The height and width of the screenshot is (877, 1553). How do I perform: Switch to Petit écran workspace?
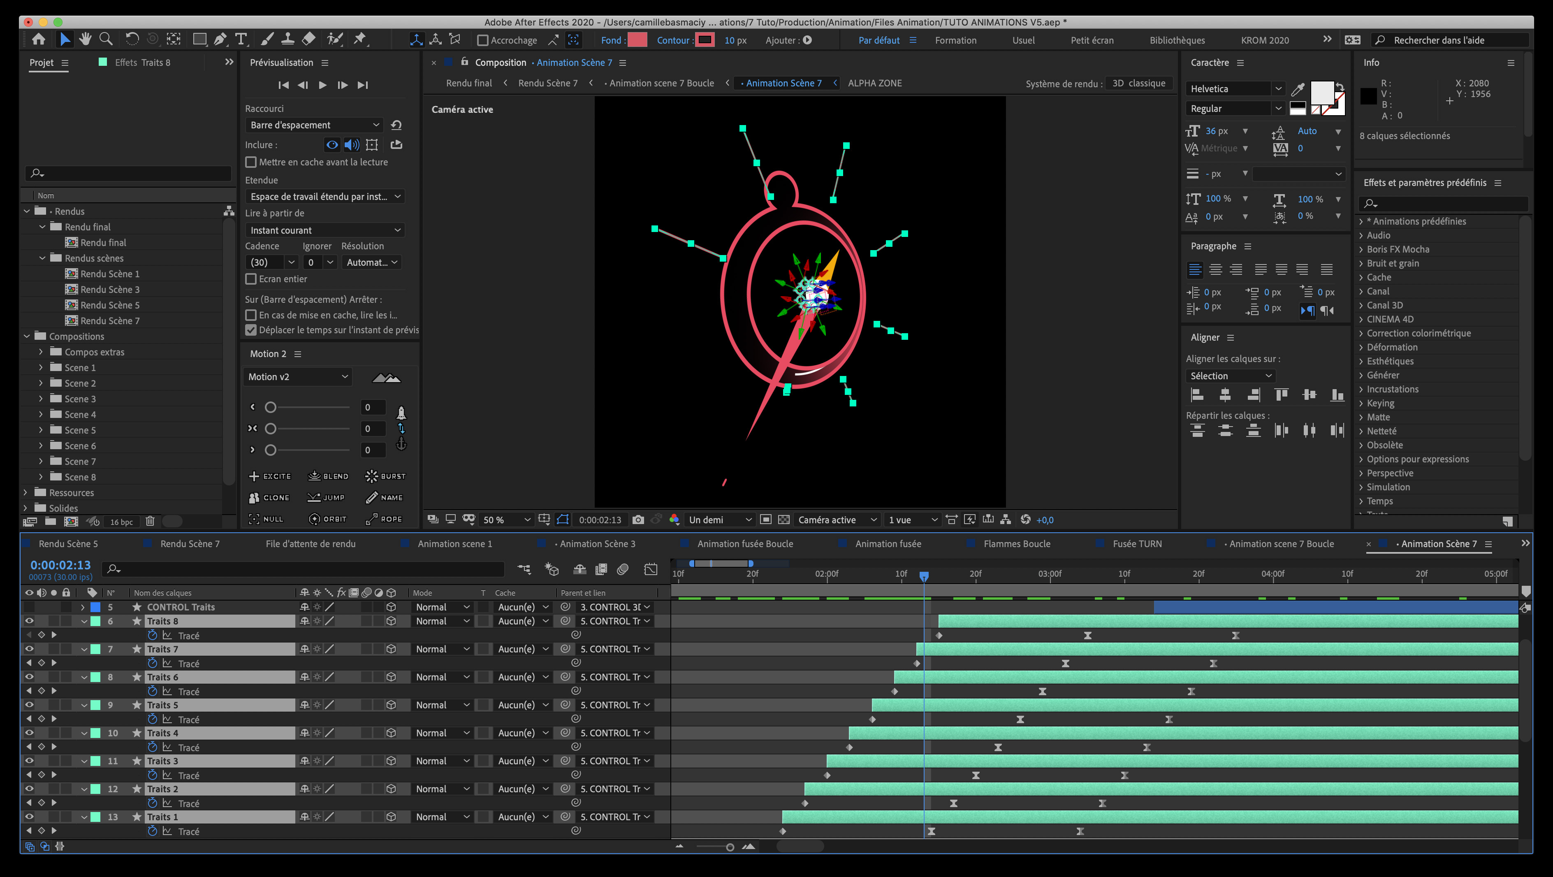coord(1092,40)
